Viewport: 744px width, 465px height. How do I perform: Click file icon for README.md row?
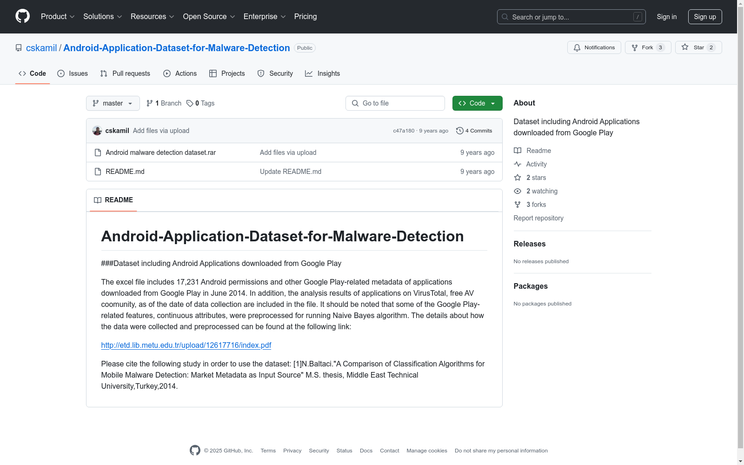coord(98,172)
